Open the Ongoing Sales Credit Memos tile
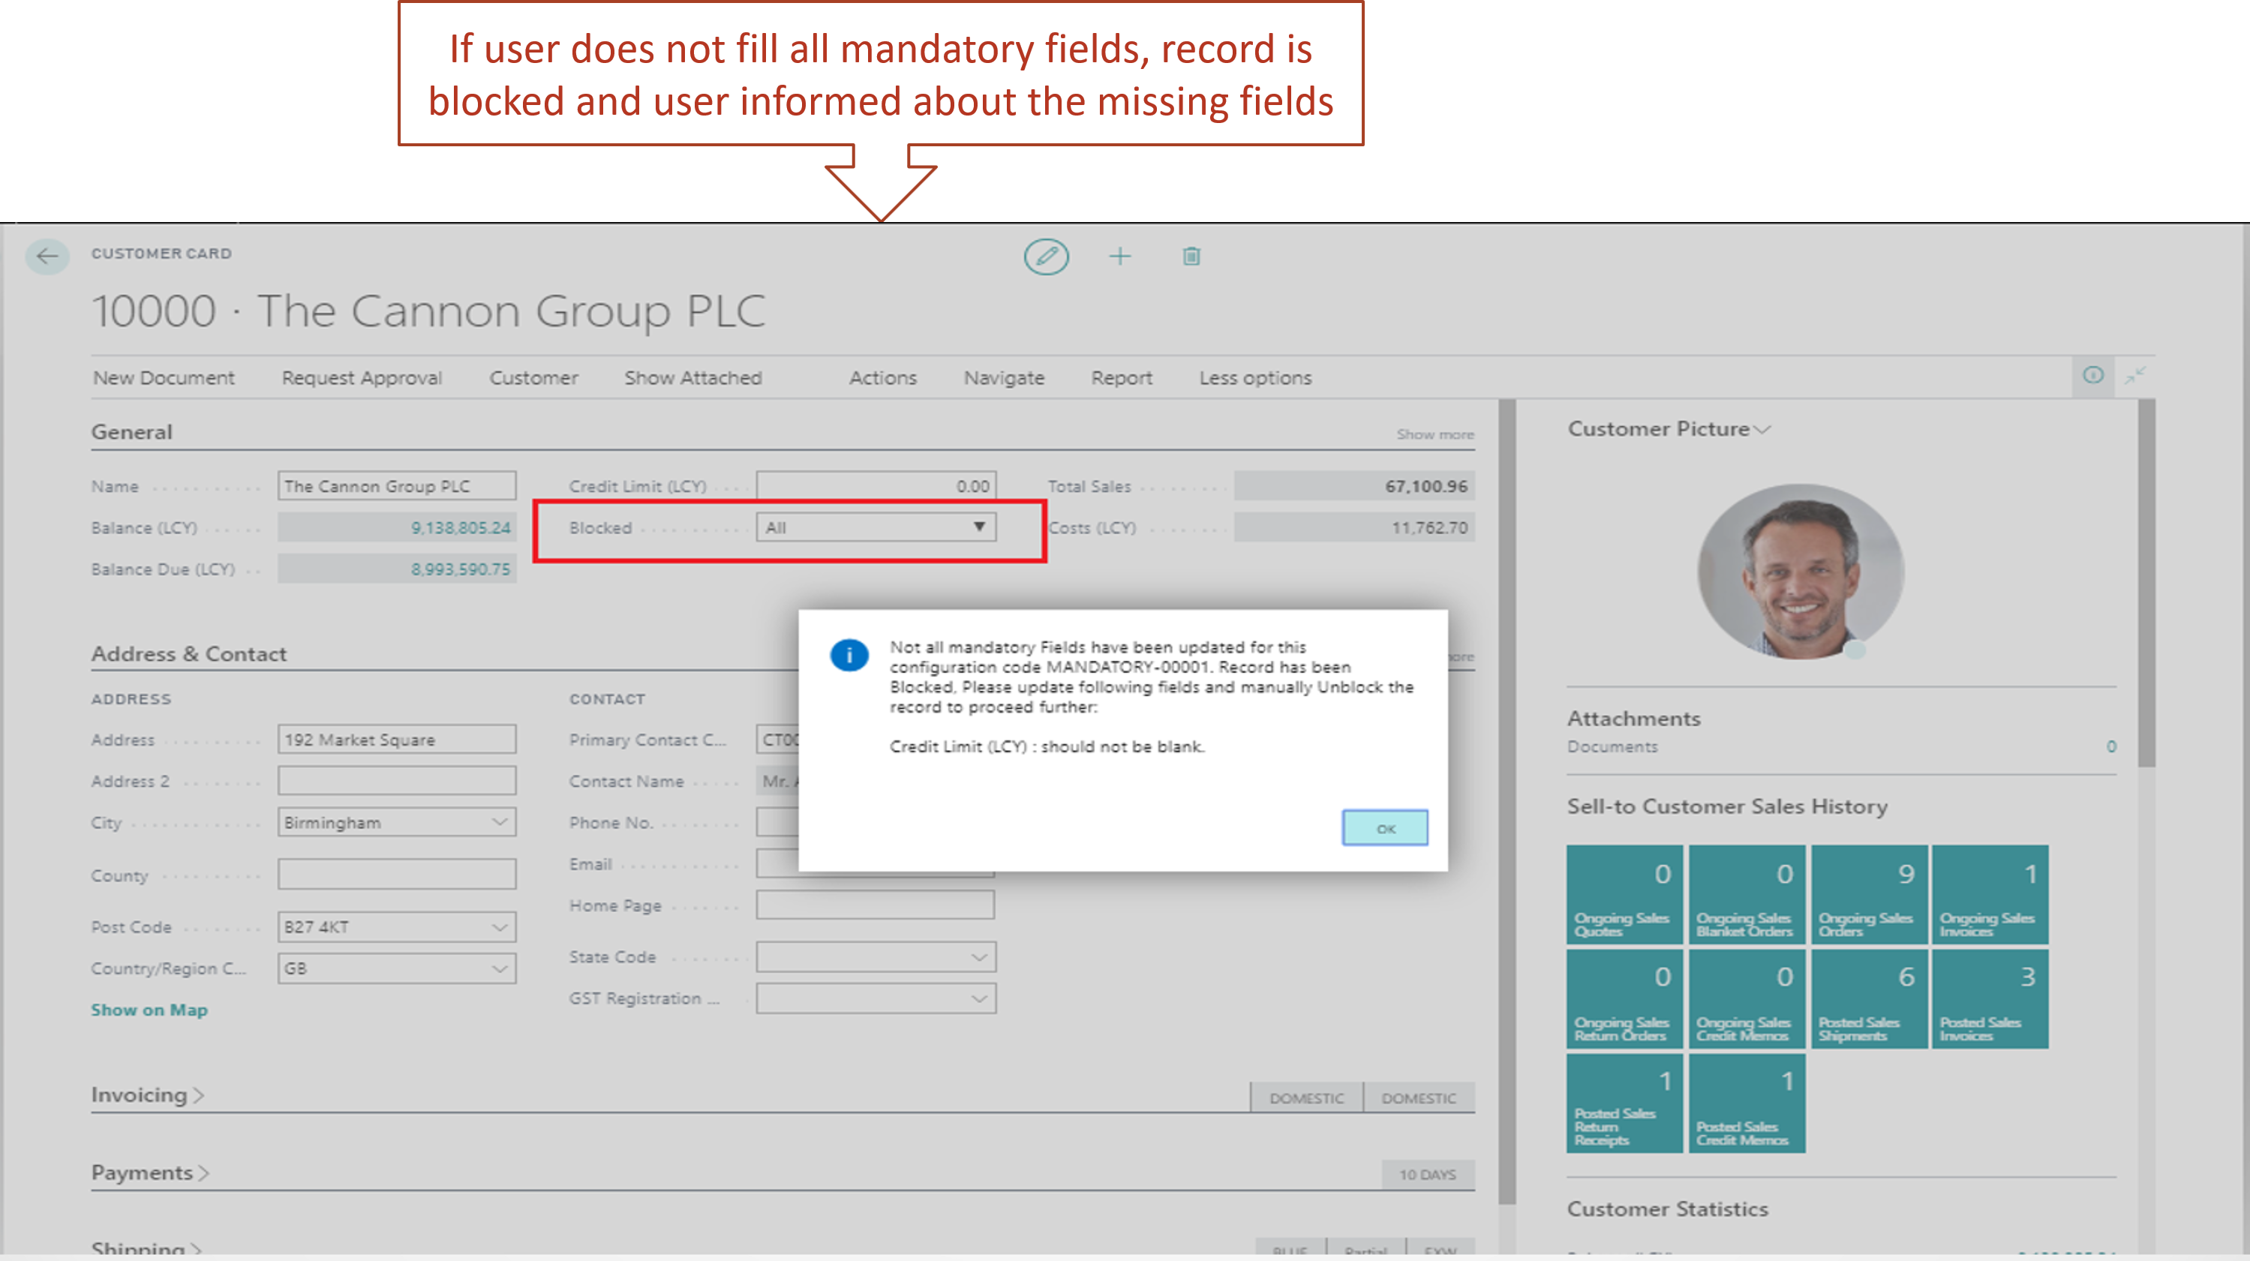 click(x=1746, y=999)
